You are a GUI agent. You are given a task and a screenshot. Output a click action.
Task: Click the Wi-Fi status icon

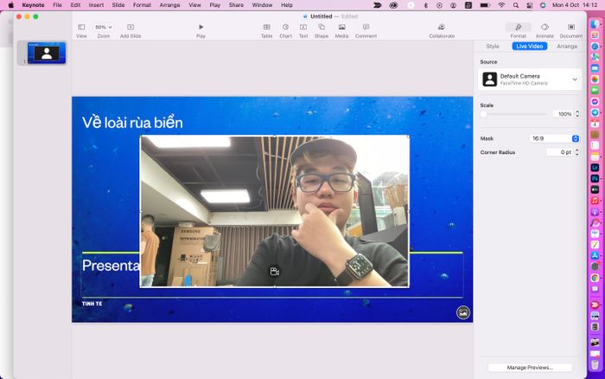tap(501, 5)
